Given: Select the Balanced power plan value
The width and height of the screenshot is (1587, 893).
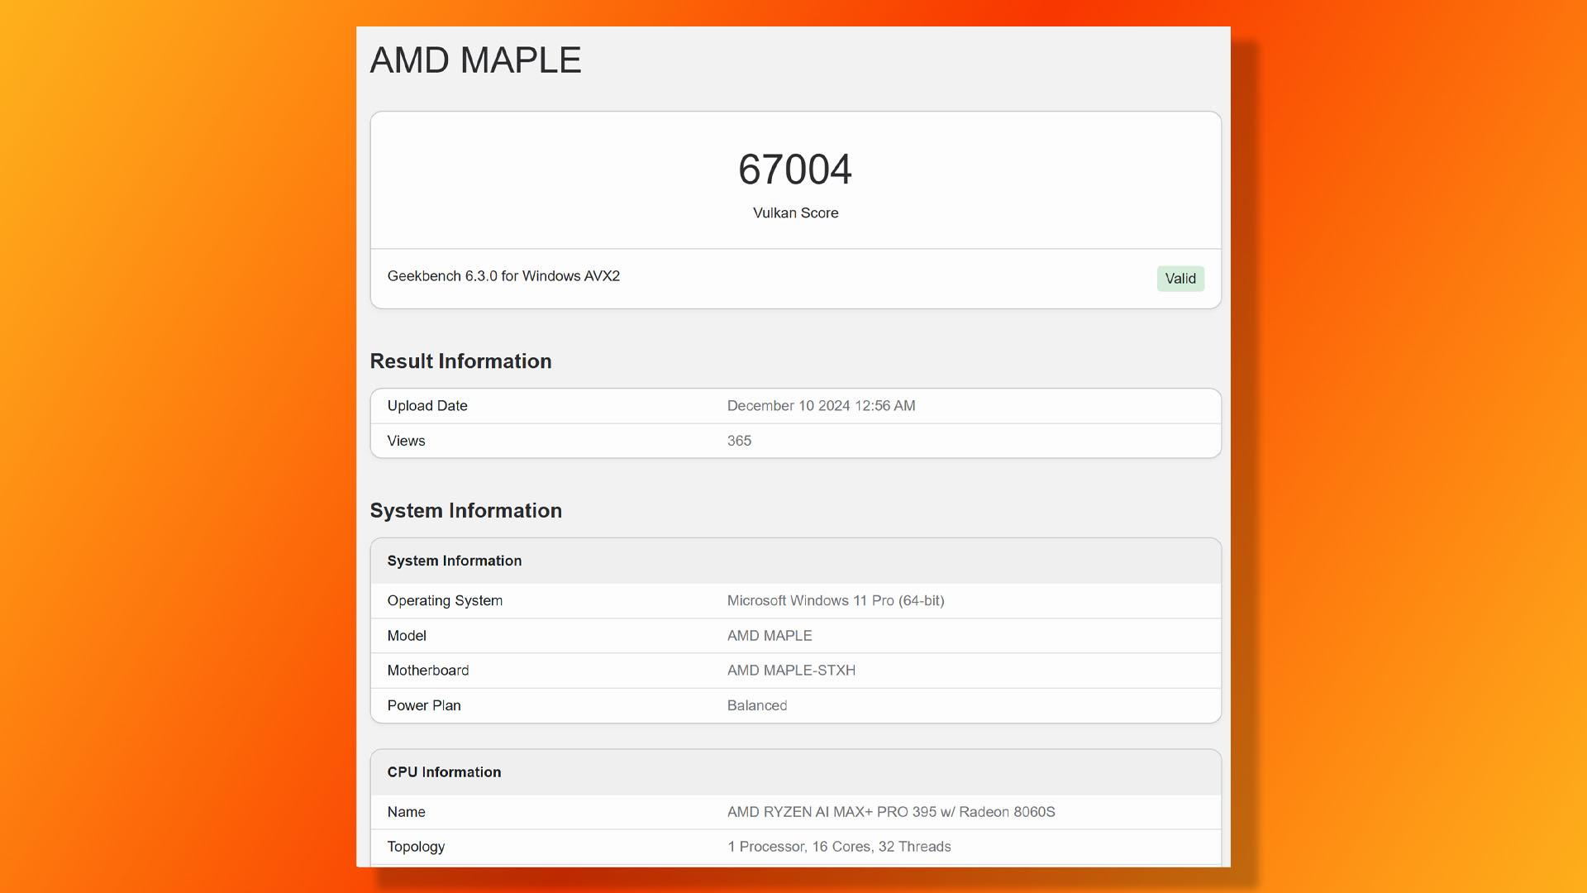Looking at the screenshot, I should tap(757, 705).
